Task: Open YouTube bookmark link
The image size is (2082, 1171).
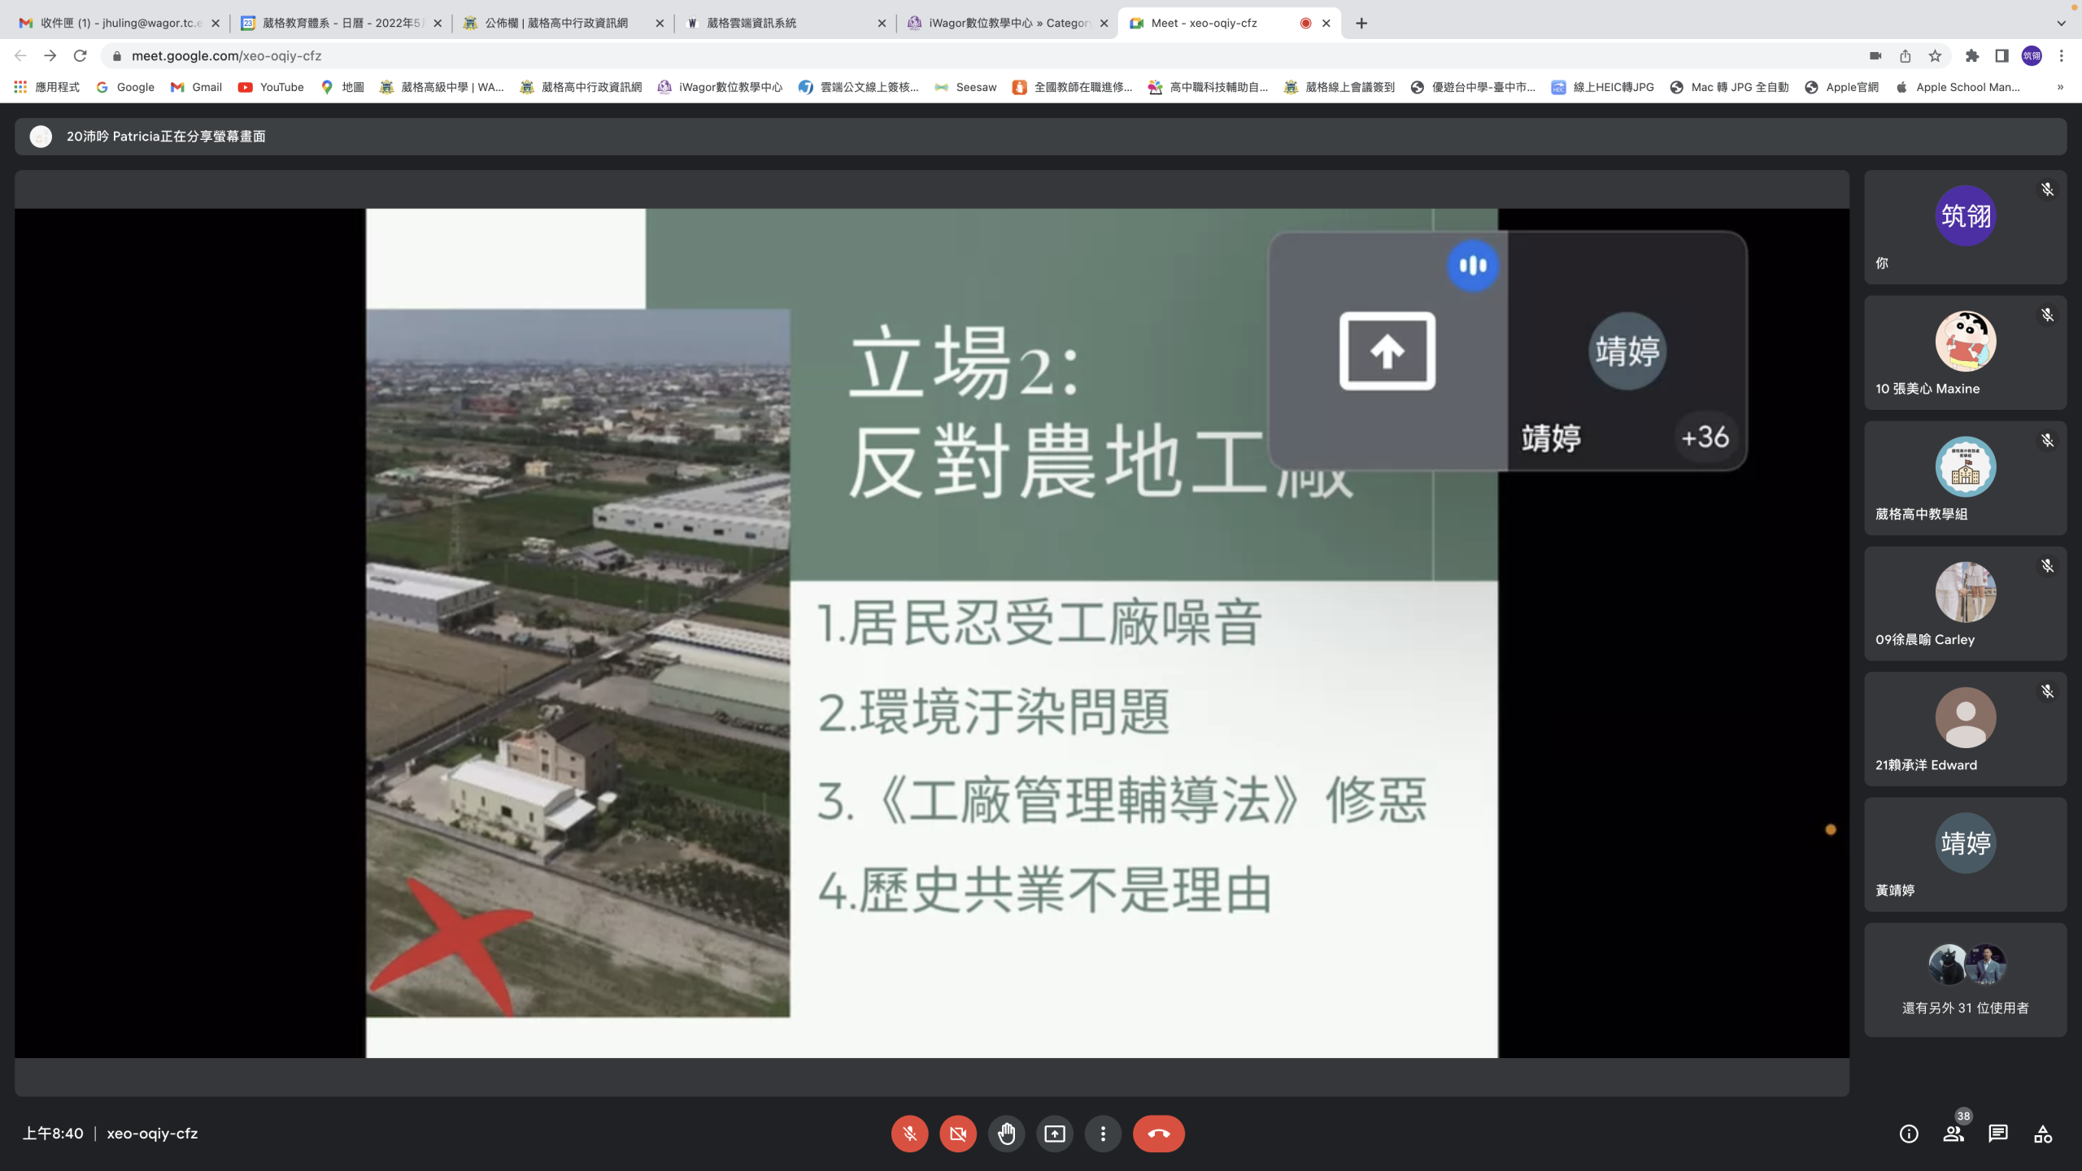Action: [x=271, y=87]
